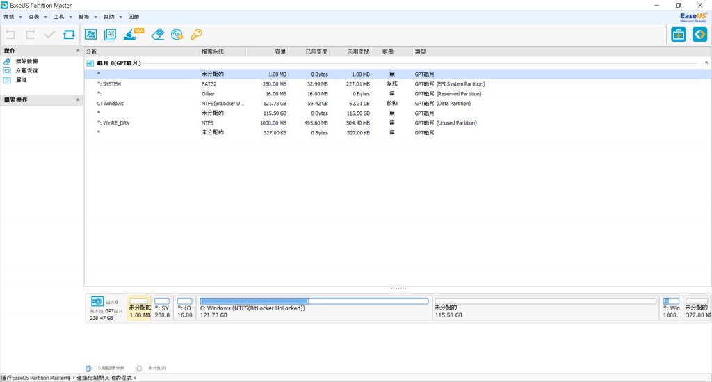This screenshot has width=712, height=382.
Task: Click the 495.60 MB used space cell
Action: click(316, 123)
